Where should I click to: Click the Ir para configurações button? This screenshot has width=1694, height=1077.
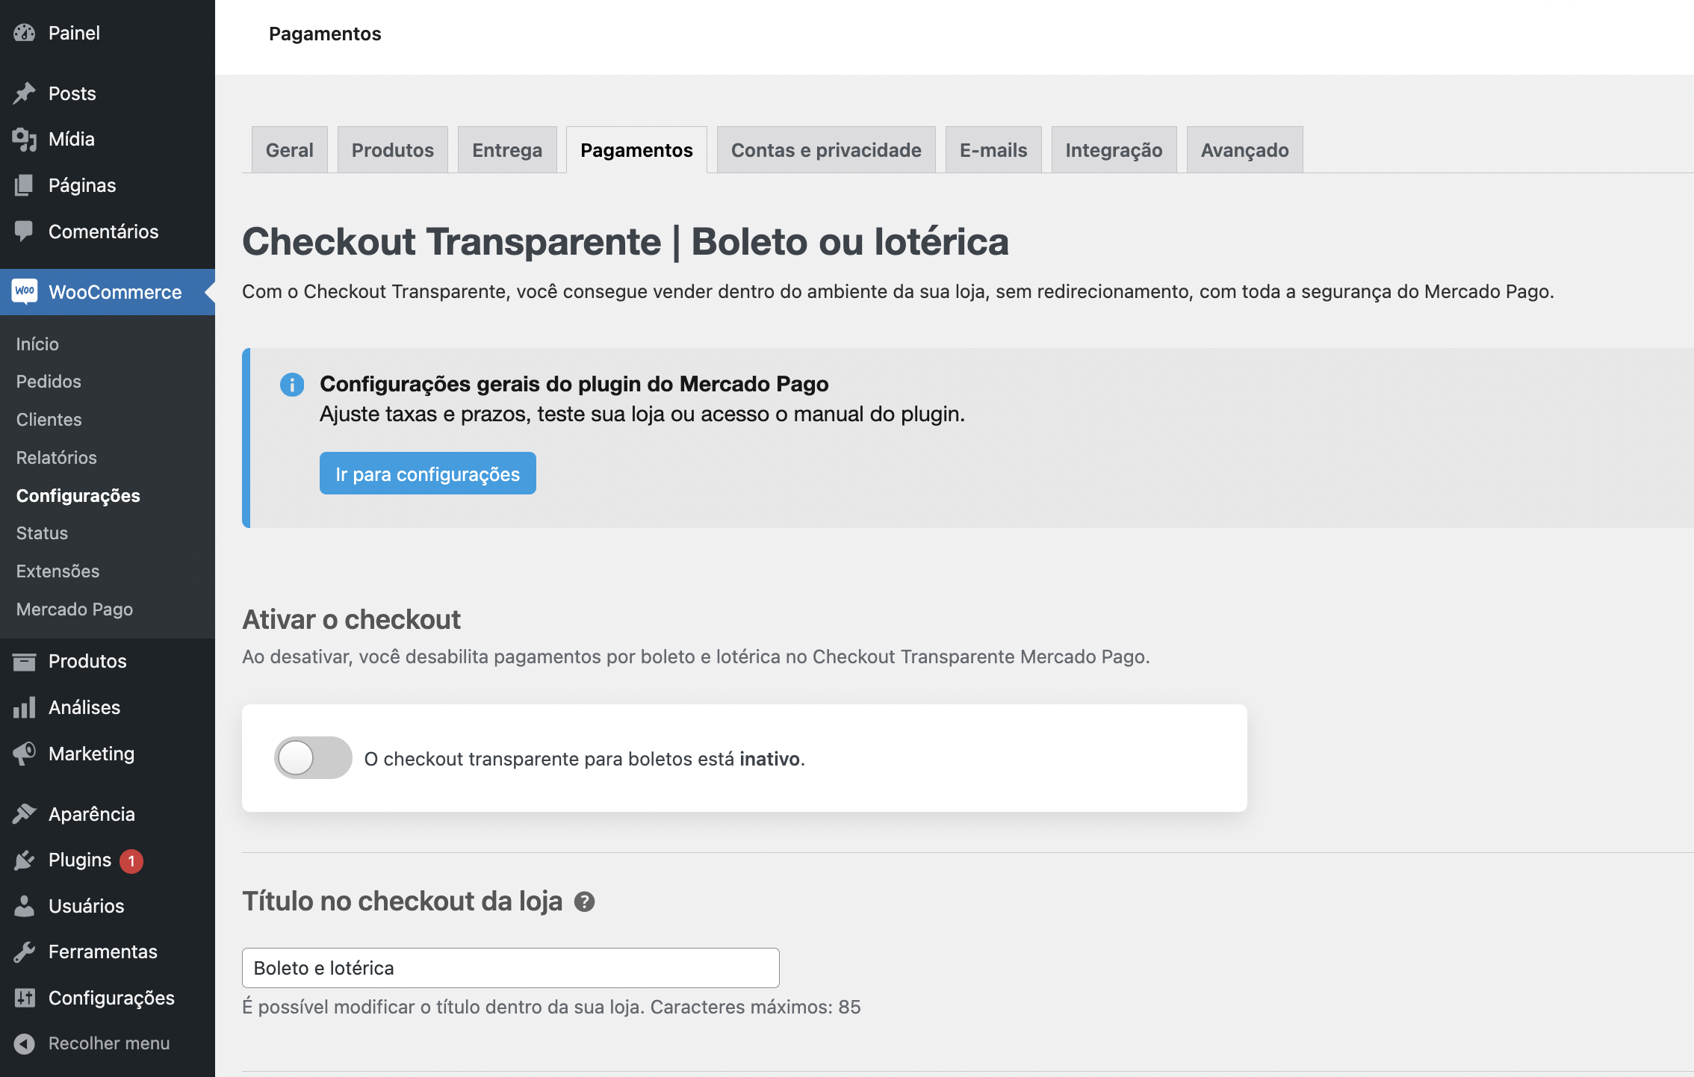(428, 474)
